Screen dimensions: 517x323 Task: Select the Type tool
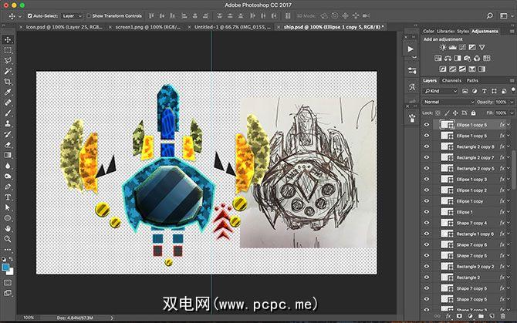pyautogui.click(x=8, y=197)
